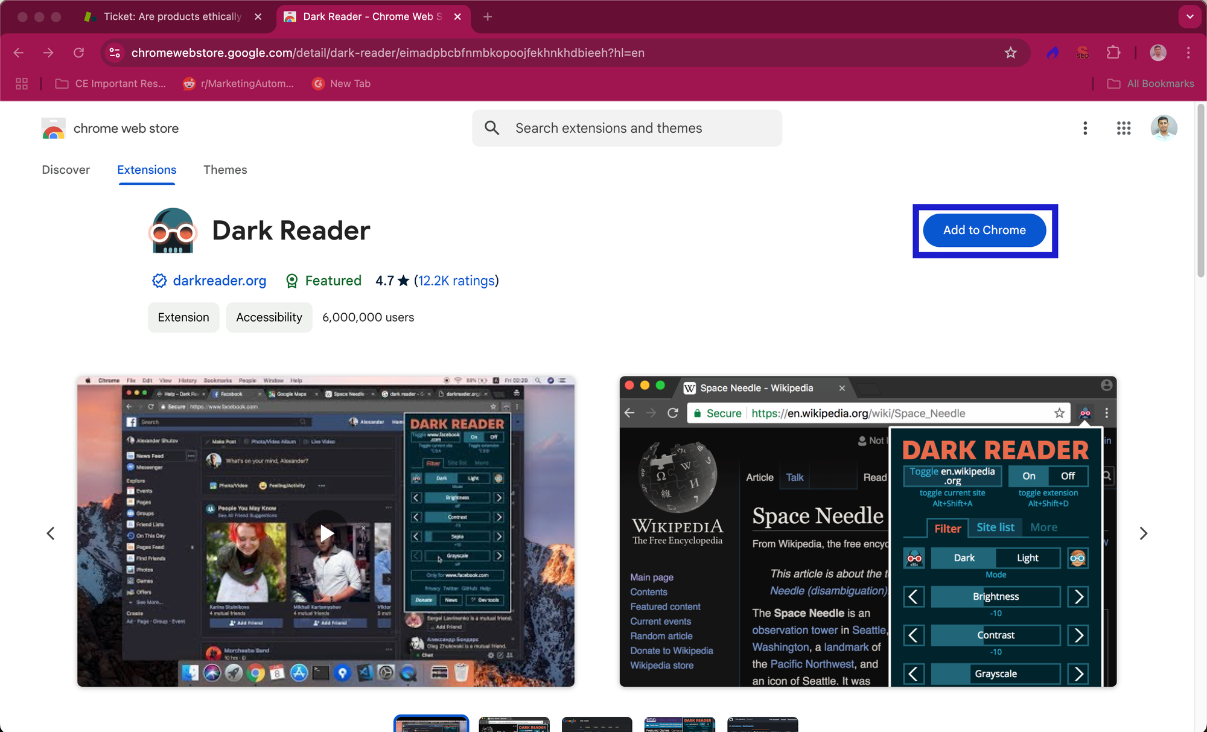Focus the Search extensions and themes field
Screen dimensions: 1207x732
(627, 128)
